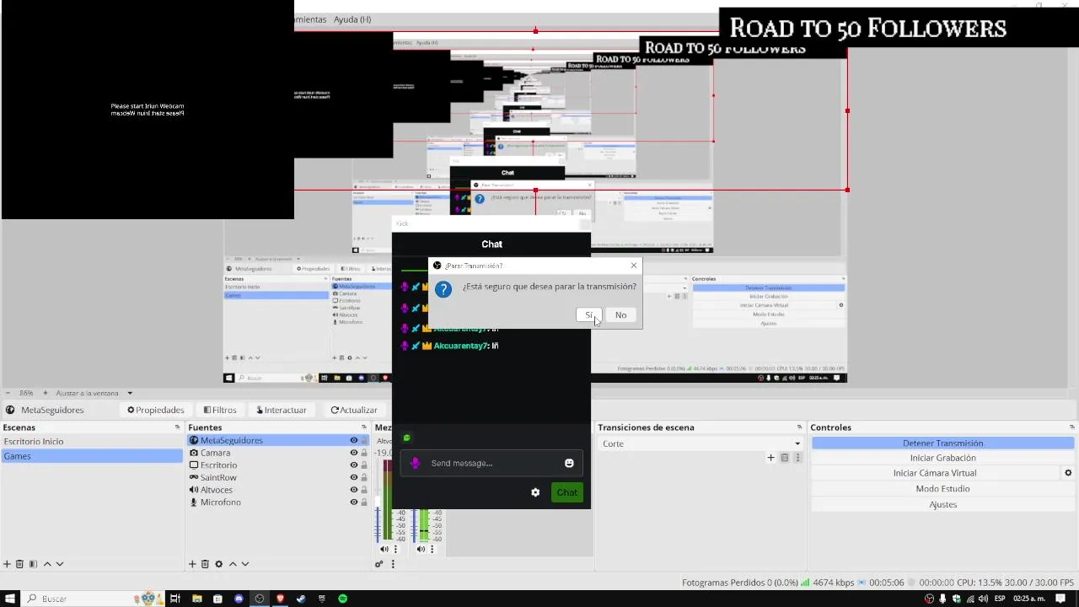Open the Corte transition dropdown
1079x607 pixels.
click(x=701, y=443)
